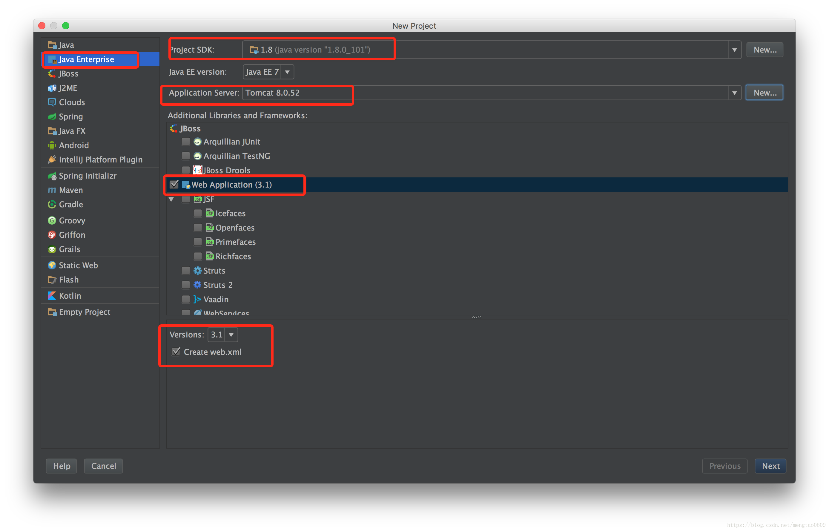This screenshot has height=531, width=829.
Task: Click the Help button
Action: (x=61, y=466)
